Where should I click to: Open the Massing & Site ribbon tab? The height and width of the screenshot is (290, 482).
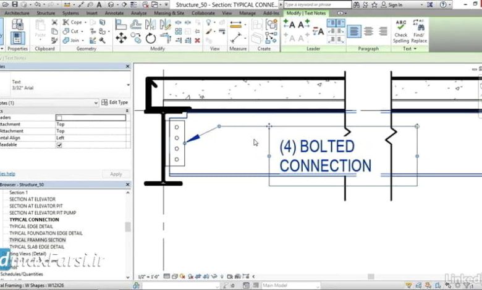pos(169,13)
